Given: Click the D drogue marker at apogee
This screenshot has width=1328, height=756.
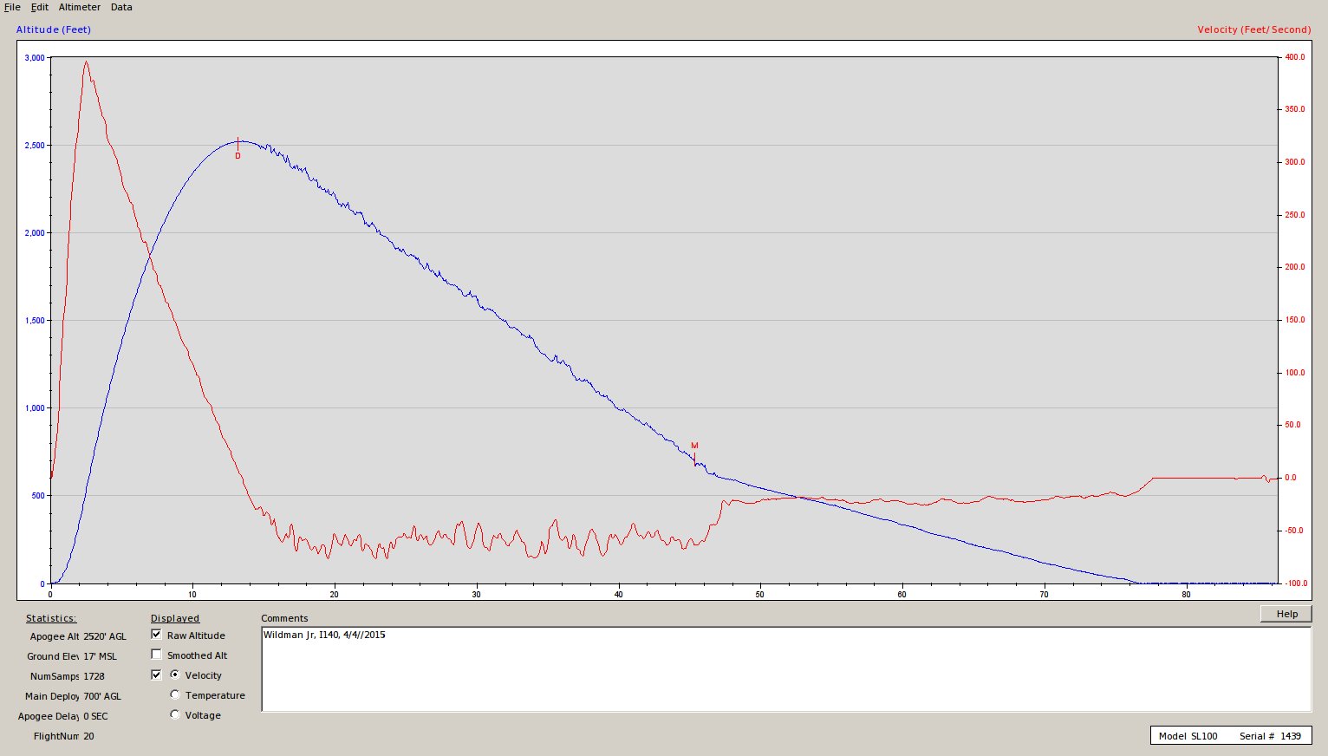Looking at the screenshot, I should (x=238, y=155).
